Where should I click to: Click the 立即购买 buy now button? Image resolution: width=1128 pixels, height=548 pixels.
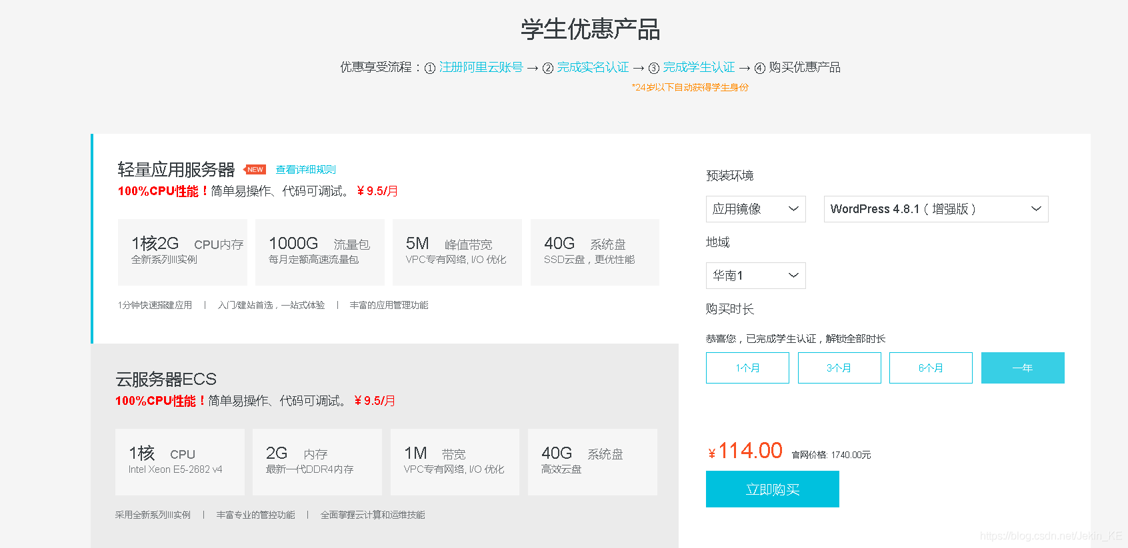772,489
